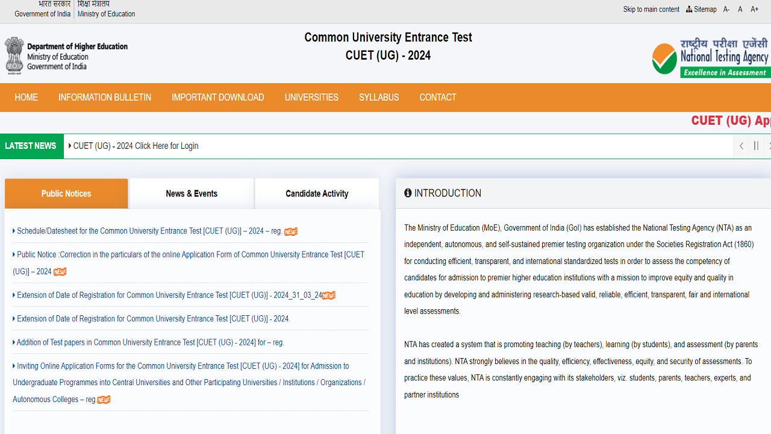The height and width of the screenshot is (434, 771).
Task: Open Inviting Online Application Forms notice
Action: [x=189, y=382]
